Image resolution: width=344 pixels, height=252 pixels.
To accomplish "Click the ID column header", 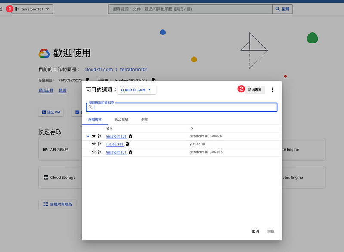I will [x=191, y=128].
